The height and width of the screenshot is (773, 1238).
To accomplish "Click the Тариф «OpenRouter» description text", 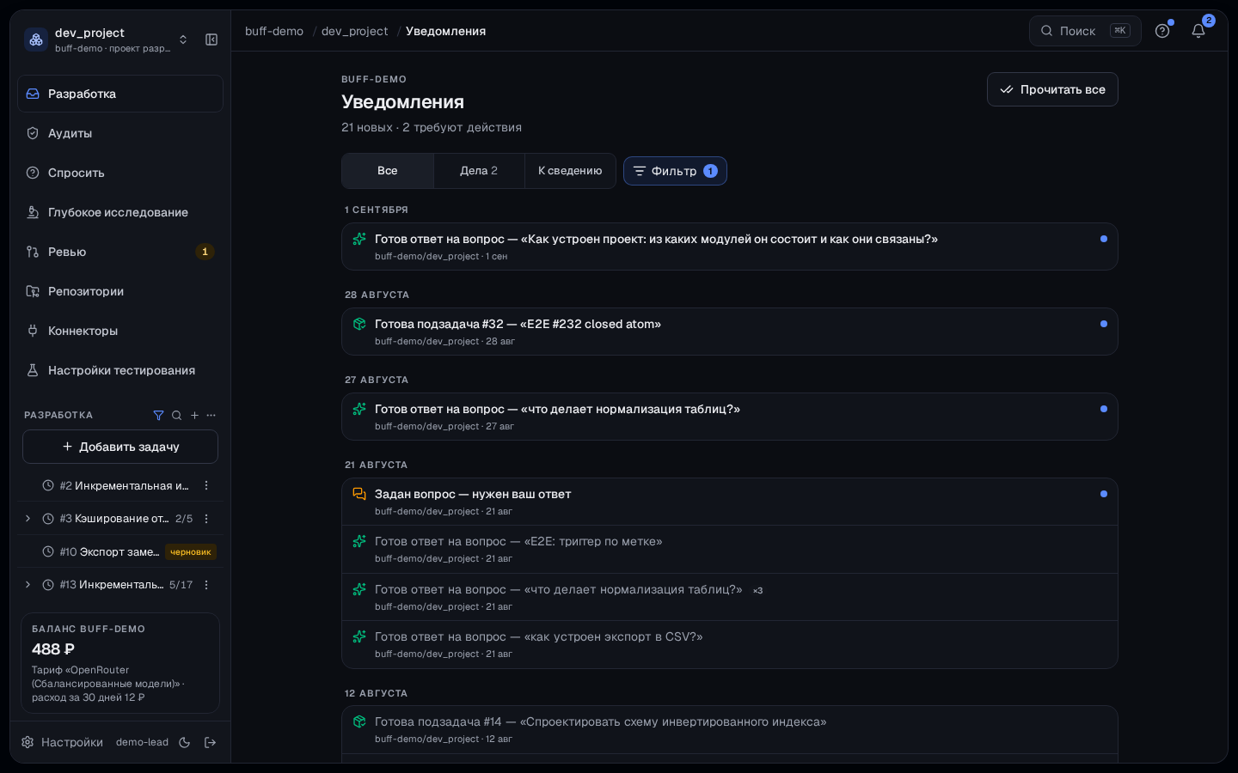I will pyautogui.click(x=107, y=684).
